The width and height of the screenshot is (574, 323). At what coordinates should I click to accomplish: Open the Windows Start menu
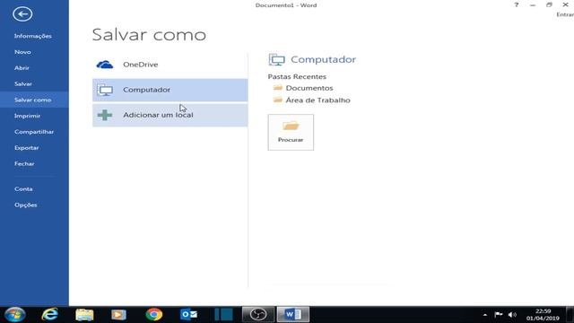[15, 315]
